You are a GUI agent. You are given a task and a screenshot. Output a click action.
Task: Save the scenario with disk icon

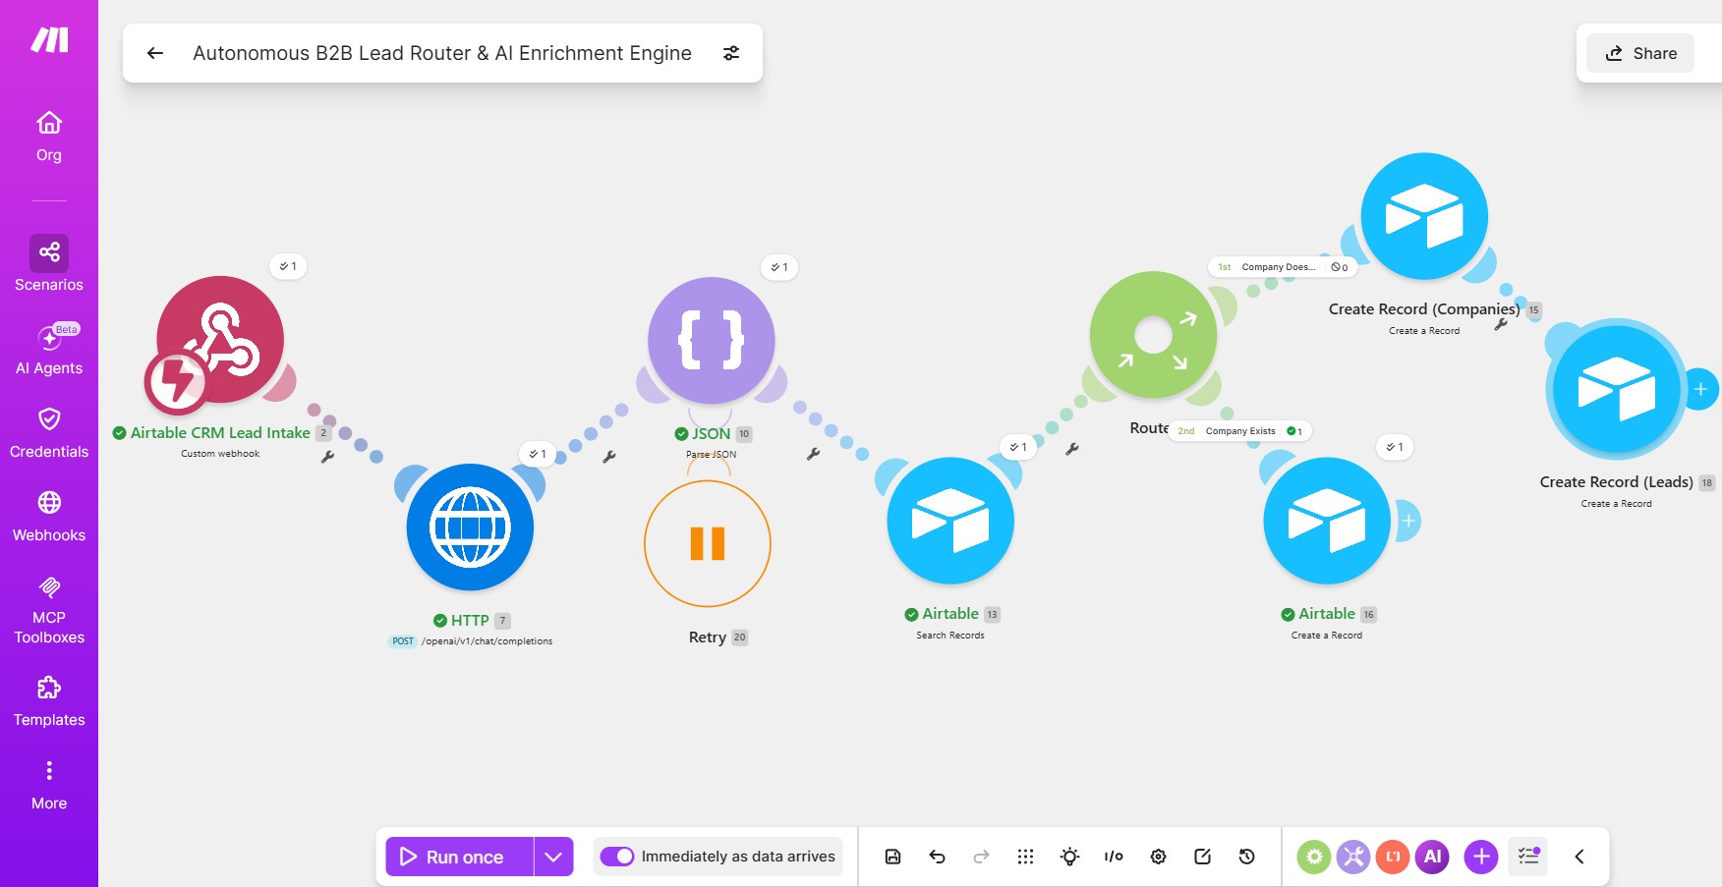pos(892,857)
